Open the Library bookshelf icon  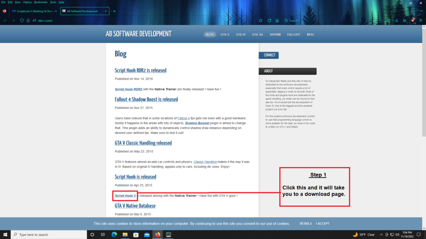click(405, 20)
